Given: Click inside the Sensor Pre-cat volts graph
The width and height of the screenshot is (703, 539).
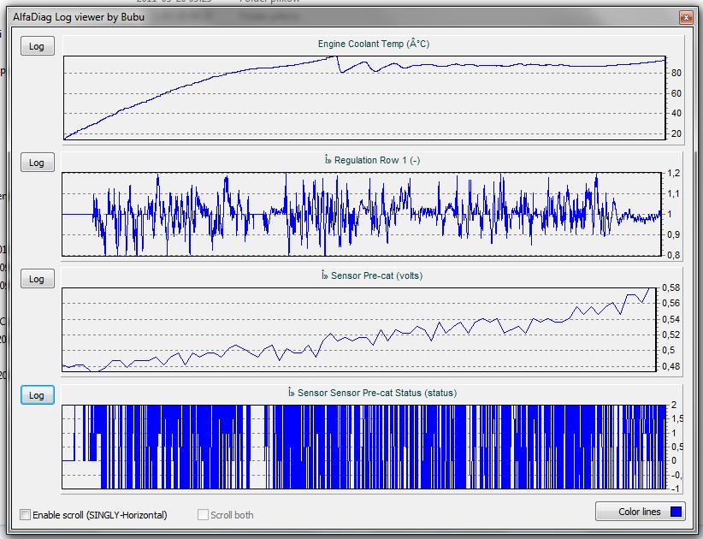Looking at the screenshot, I should click(x=363, y=331).
